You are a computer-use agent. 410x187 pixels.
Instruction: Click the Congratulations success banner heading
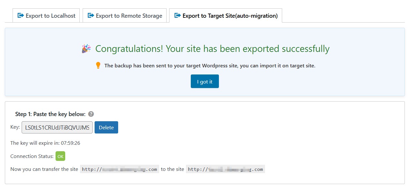point(212,48)
